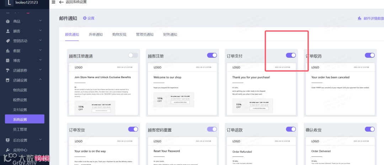Open the 订单取消 email template preview
The height and width of the screenshot is (165, 384).
coord(340,89)
